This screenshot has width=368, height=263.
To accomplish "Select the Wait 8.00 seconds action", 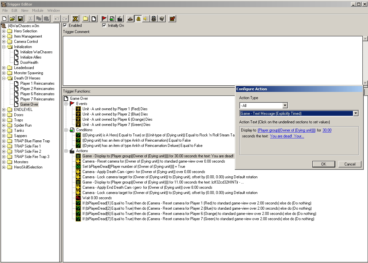I will pyautogui.click(x=97, y=198).
